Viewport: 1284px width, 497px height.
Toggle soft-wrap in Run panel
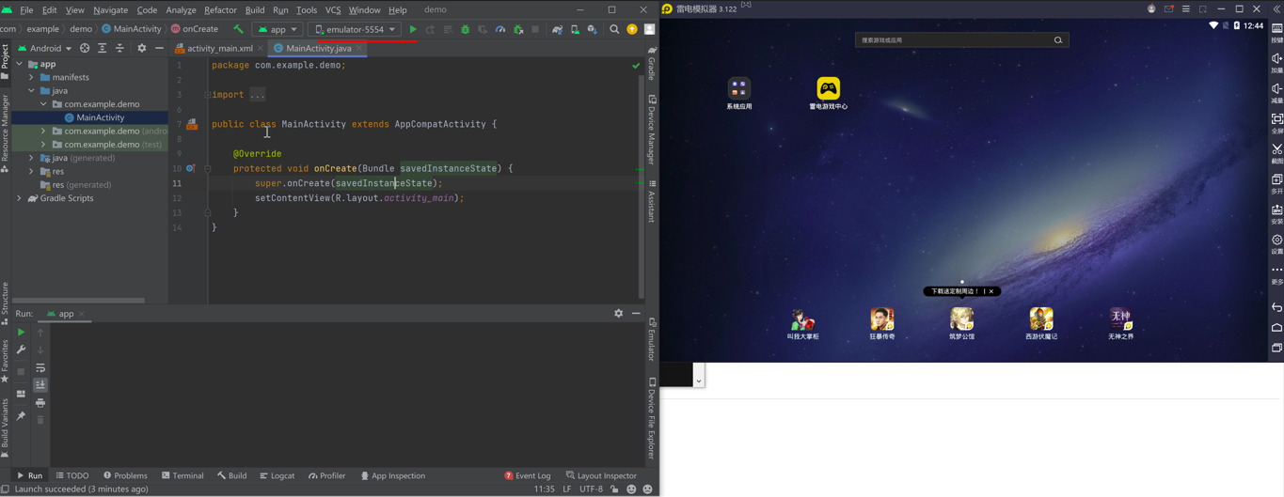(x=40, y=367)
